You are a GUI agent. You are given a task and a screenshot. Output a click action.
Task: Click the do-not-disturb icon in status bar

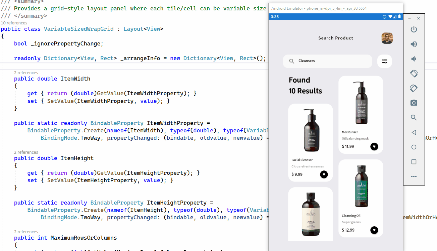385,17
